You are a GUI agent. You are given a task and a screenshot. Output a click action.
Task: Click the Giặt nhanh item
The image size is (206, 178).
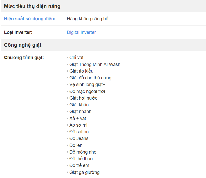80,111
